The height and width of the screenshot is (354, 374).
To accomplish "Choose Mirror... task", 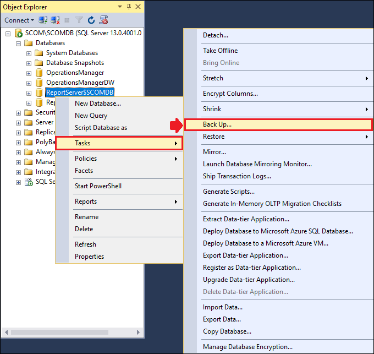I will tap(278, 152).
